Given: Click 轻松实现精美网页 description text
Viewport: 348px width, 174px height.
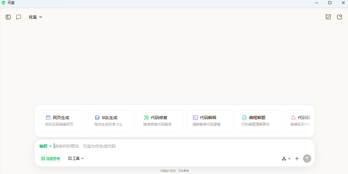Looking at the screenshot, I should [59, 124].
